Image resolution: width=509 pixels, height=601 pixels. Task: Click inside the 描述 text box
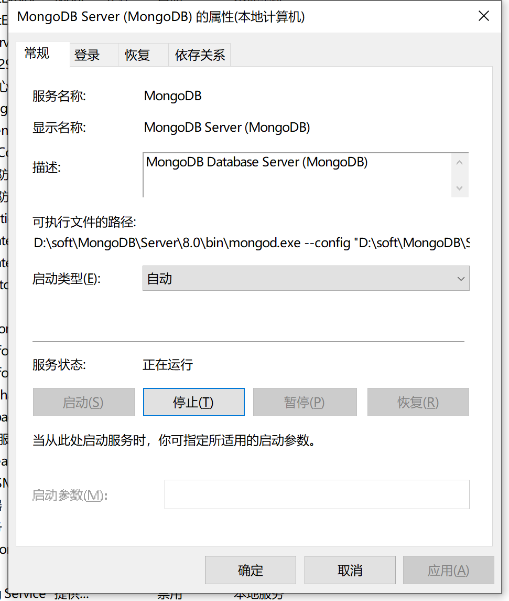(297, 175)
